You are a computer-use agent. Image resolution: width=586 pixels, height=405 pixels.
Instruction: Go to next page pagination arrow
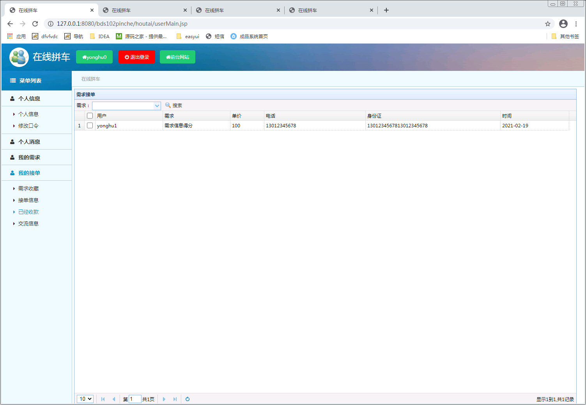[164, 399]
